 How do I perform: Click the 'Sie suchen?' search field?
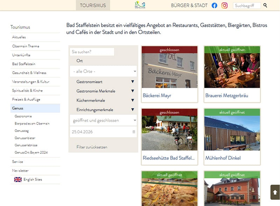tap(92, 52)
